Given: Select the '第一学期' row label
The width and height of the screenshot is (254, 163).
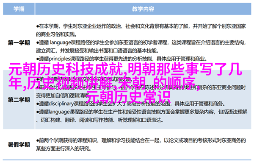Looking at the screenshot, I should click(19, 43).
